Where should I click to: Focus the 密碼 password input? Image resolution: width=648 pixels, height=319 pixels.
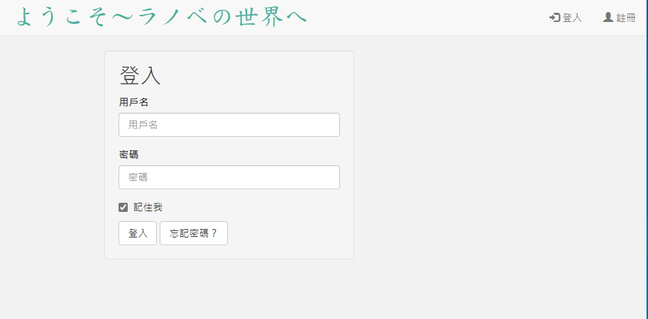[x=229, y=177]
